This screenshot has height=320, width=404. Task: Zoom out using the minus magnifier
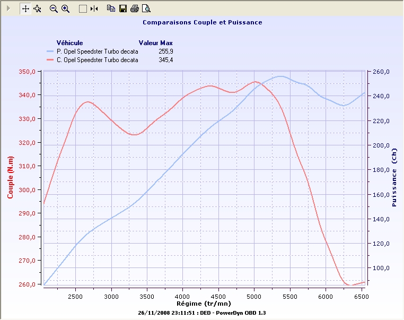[x=54, y=8]
